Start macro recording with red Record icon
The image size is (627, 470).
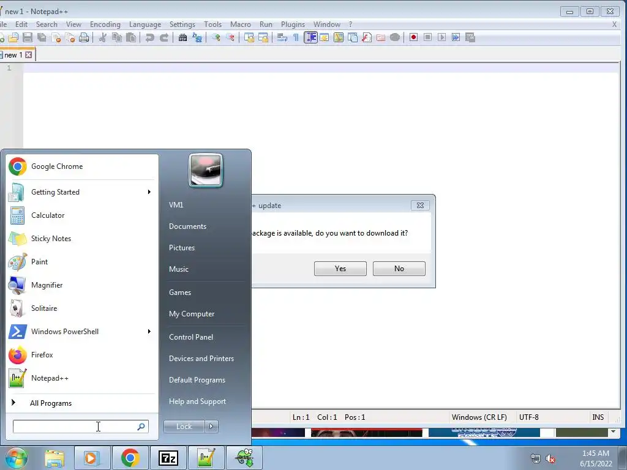pyautogui.click(x=413, y=37)
